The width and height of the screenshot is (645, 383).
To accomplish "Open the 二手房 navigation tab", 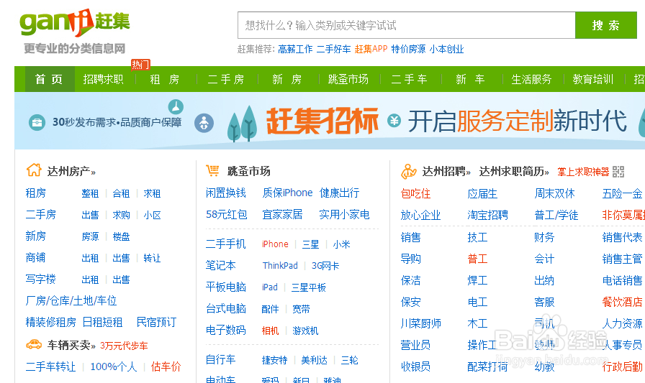I will [x=226, y=79].
